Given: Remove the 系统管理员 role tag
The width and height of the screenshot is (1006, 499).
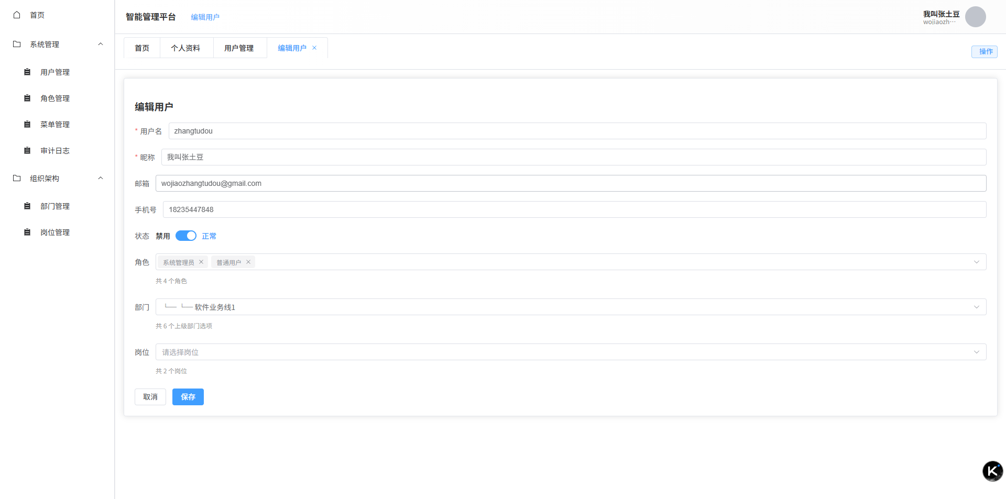Looking at the screenshot, I should pos(201,262).
